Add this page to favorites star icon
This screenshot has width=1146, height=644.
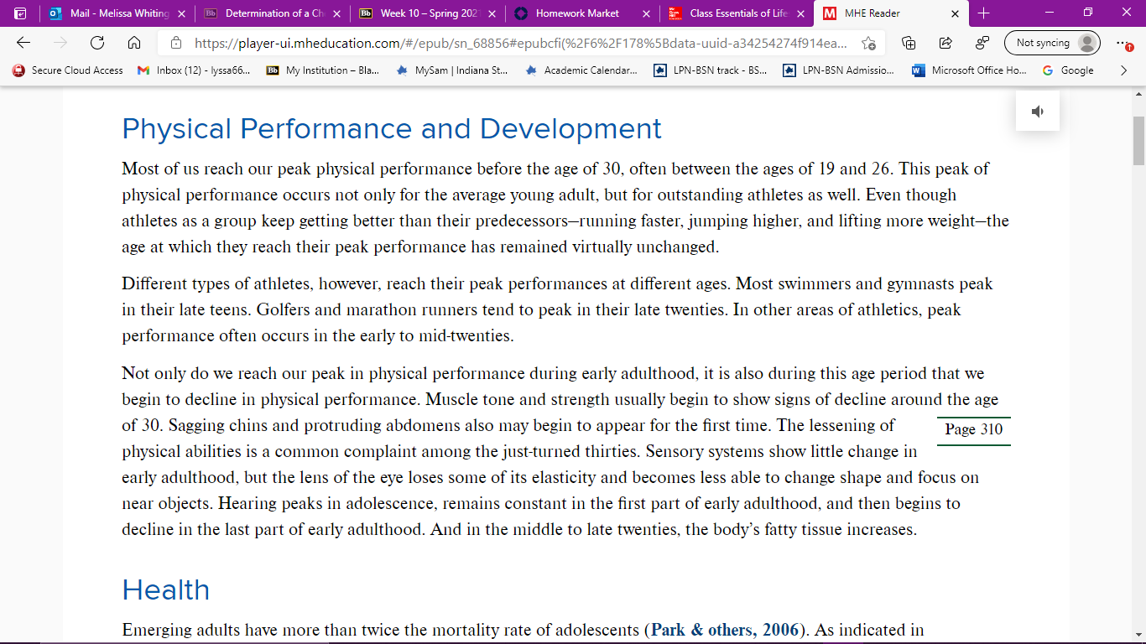[x=868, y=43]
